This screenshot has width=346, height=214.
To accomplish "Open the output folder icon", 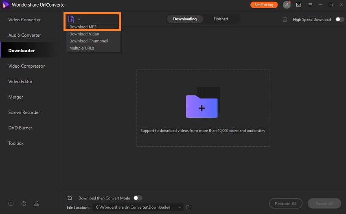I will [189, 207].
